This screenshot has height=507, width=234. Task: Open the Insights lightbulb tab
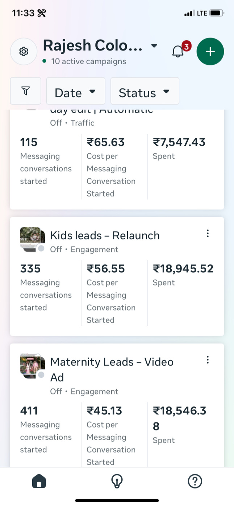(x=117, y=482)
